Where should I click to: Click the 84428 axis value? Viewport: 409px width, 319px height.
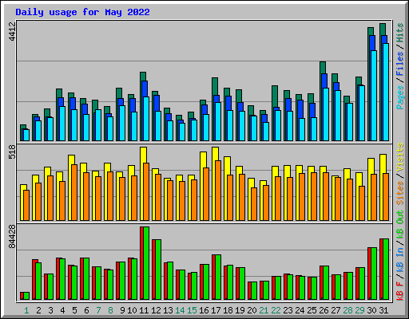click(12, 237)
